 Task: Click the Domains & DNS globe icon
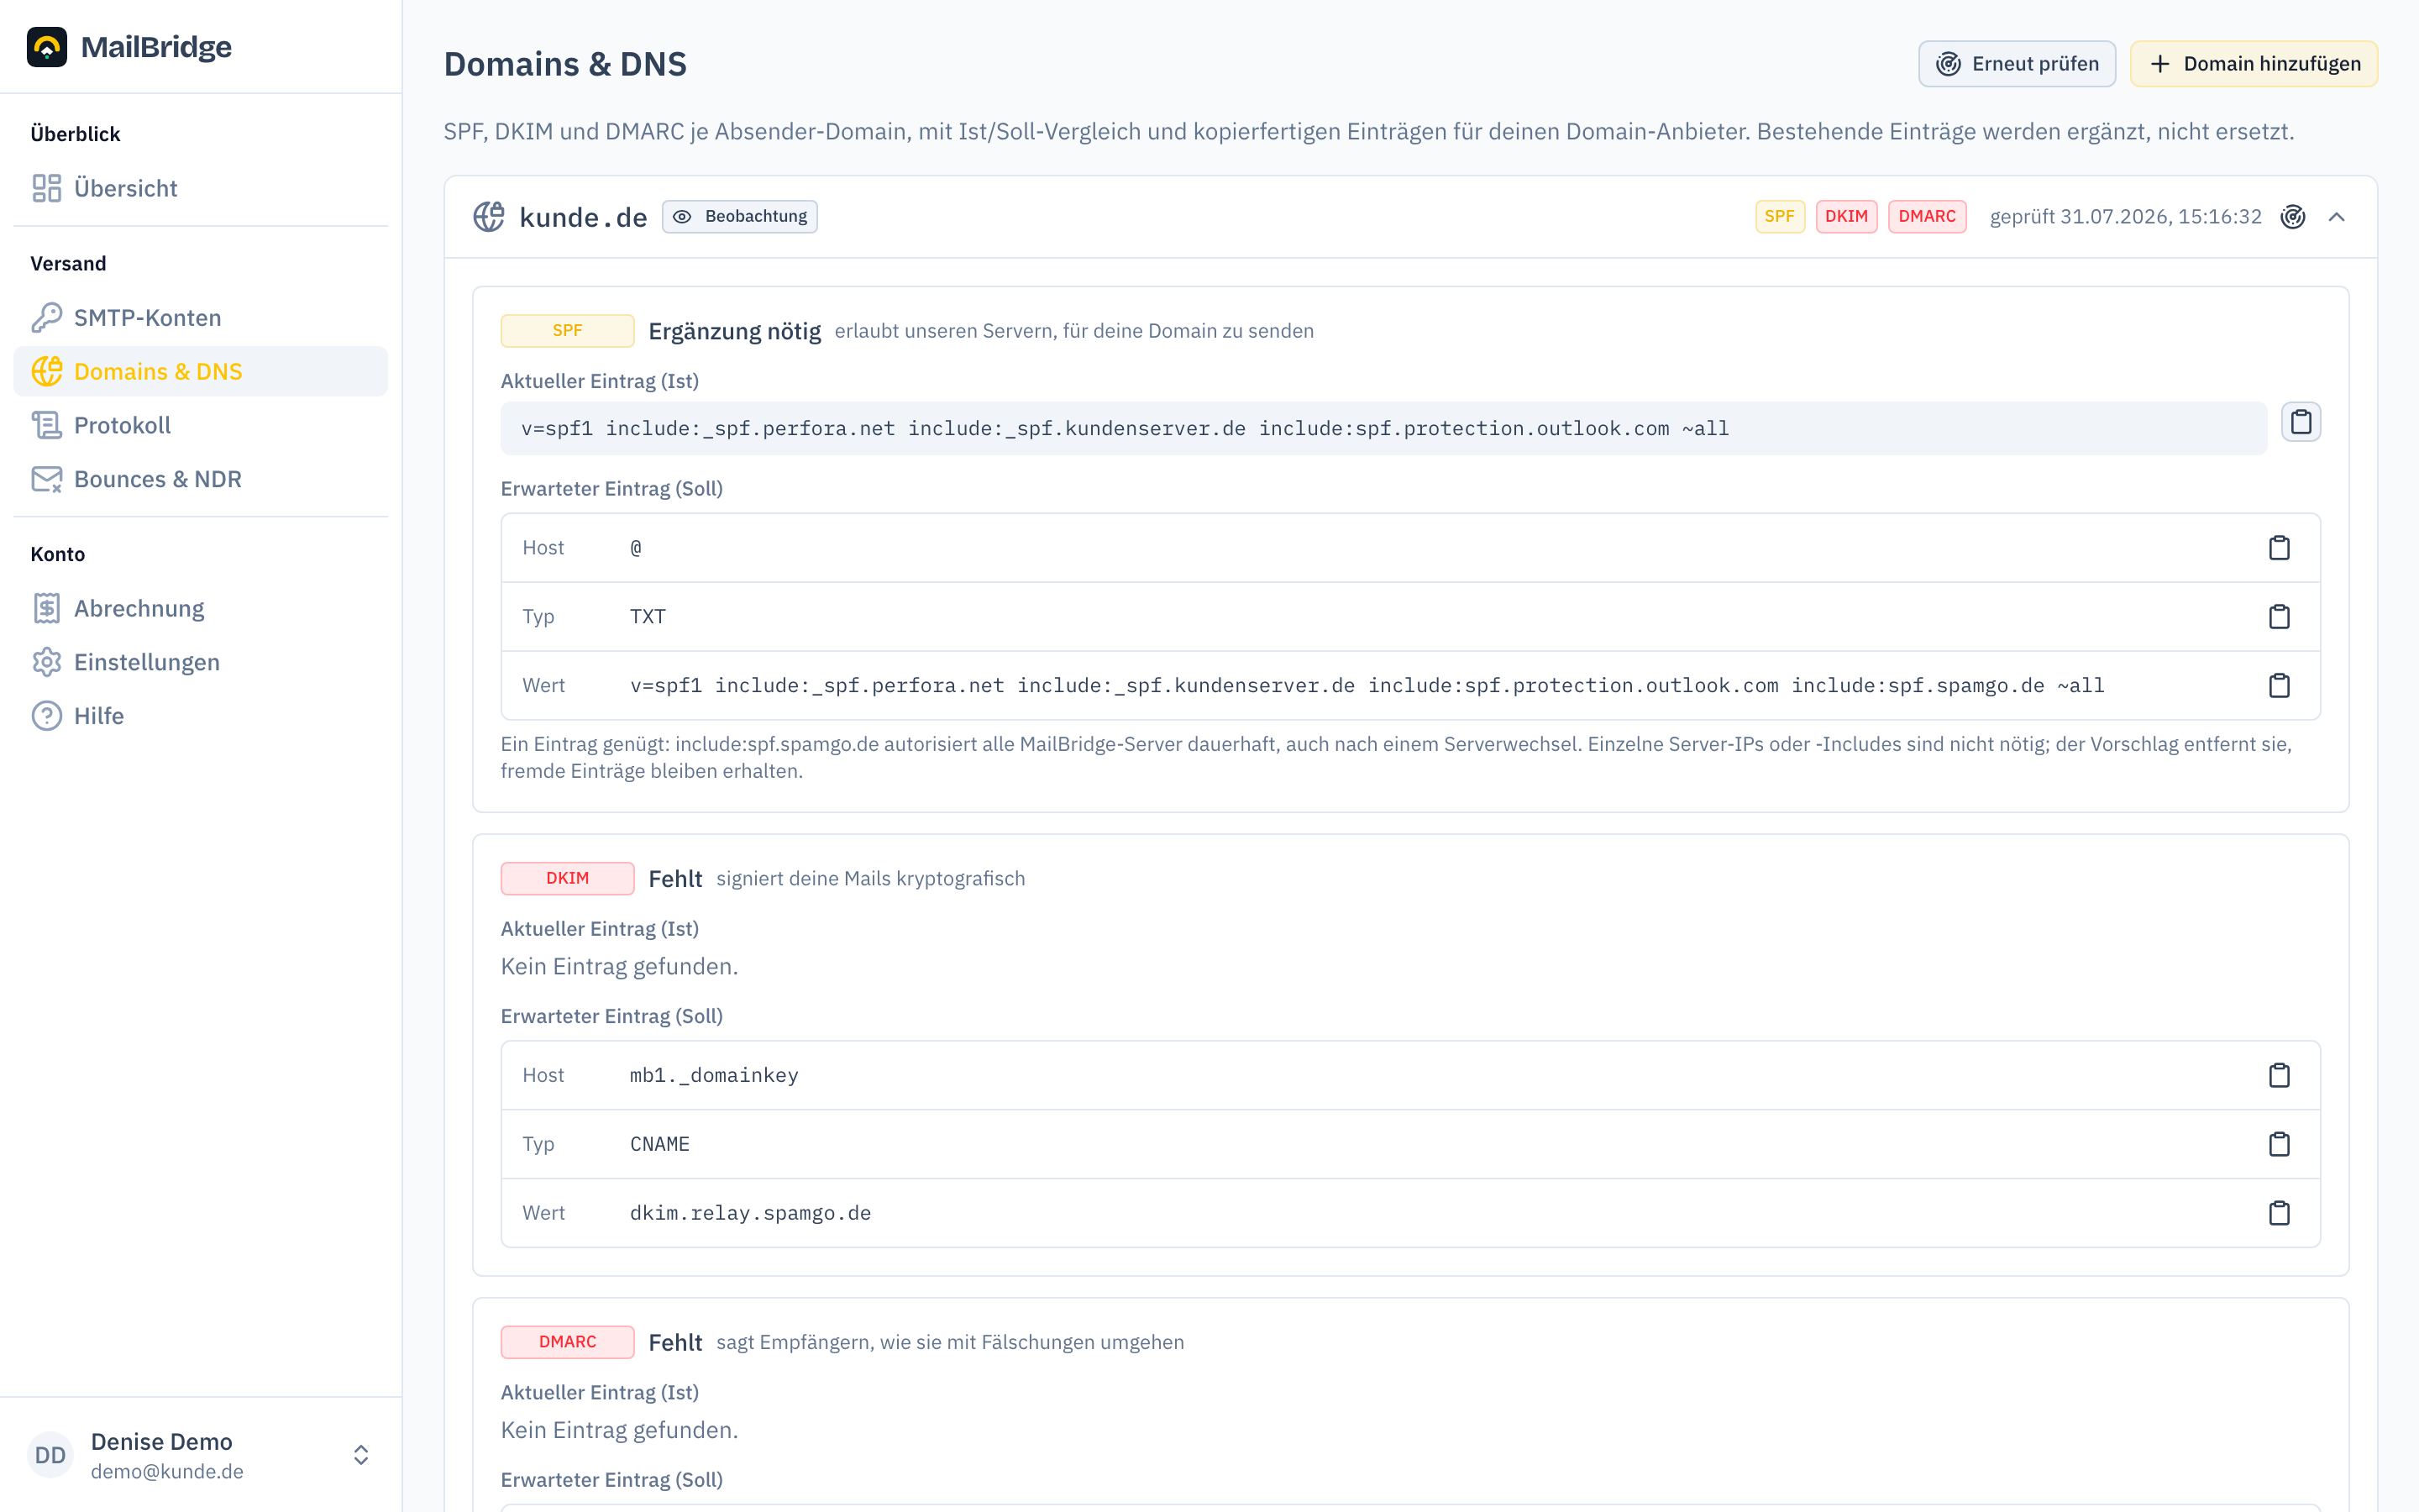[47, 371]
